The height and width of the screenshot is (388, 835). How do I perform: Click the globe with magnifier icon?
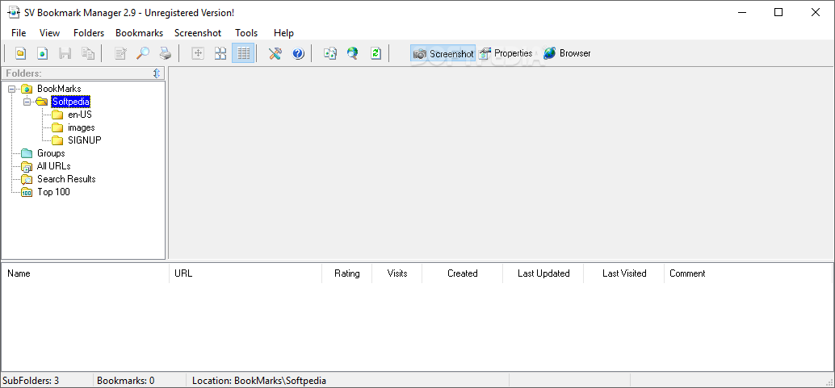[353, 53]
